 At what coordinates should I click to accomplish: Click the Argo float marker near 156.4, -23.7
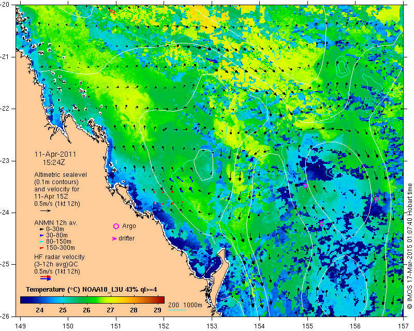click(x=377, y=199)
